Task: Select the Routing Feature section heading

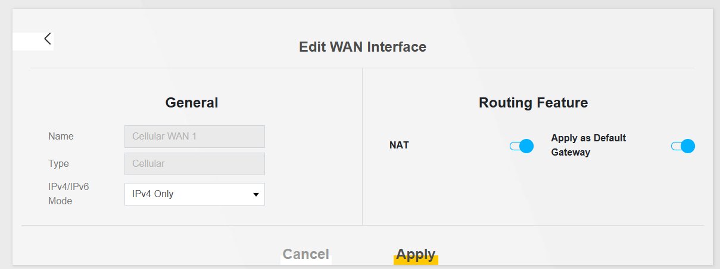Action: [x=533, y=103]
